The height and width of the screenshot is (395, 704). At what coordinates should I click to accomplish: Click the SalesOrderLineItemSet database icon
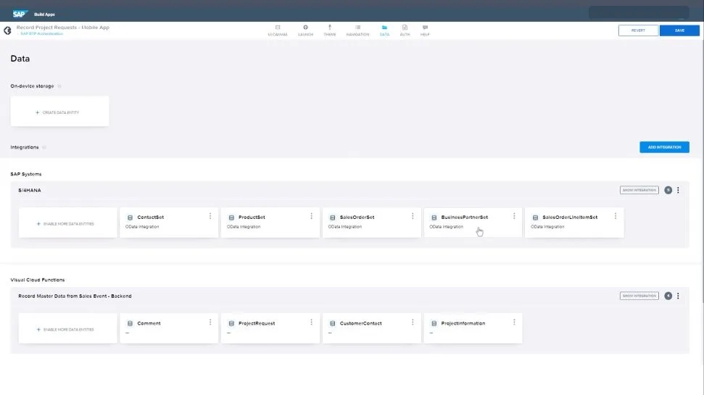(x=535, y=217)
